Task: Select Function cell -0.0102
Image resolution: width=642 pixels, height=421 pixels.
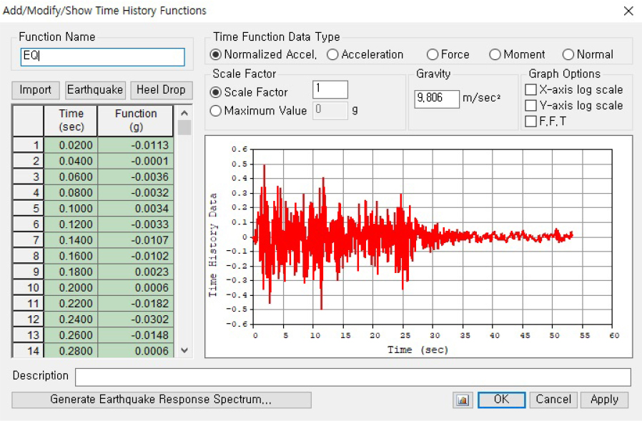Action: click(136, 256)
